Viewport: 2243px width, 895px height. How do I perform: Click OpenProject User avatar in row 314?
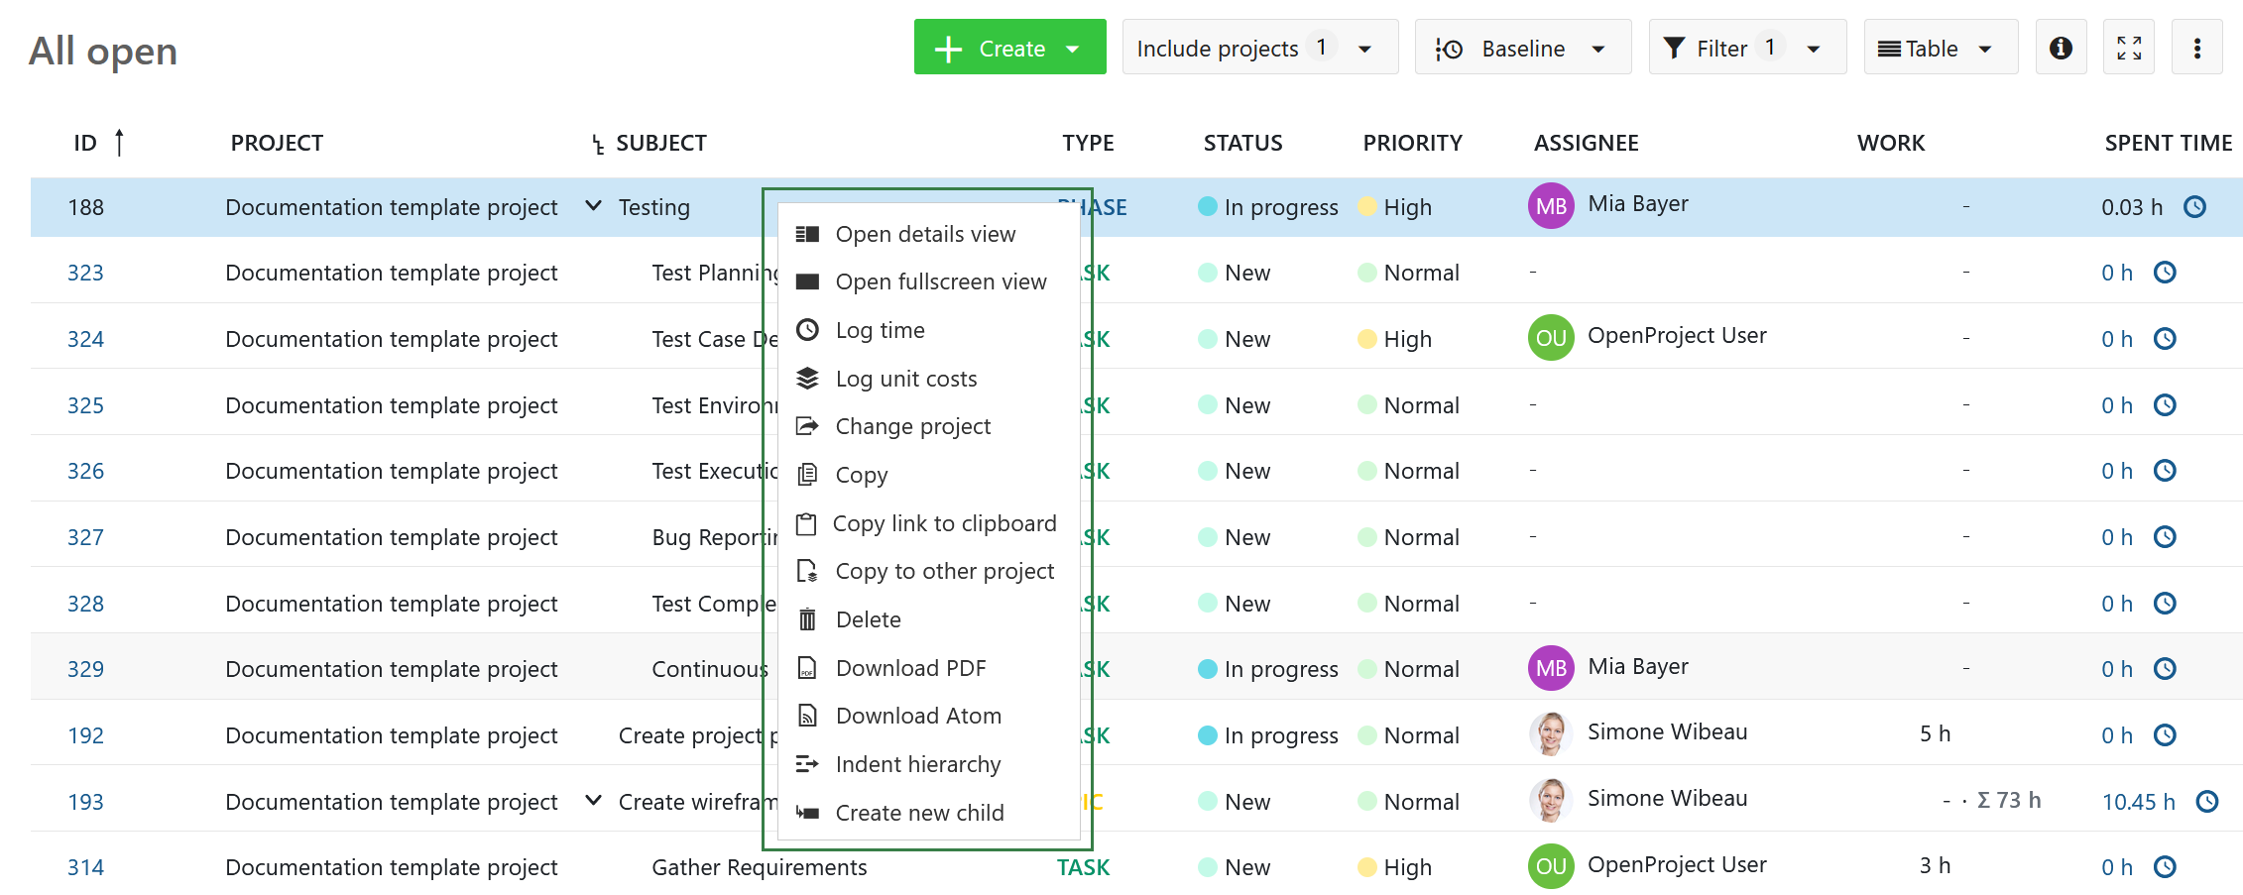click(1550, 867)
